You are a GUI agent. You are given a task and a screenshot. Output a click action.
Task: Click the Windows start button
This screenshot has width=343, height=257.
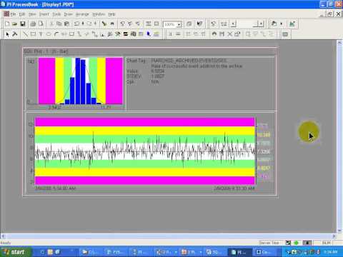(15, 252)
